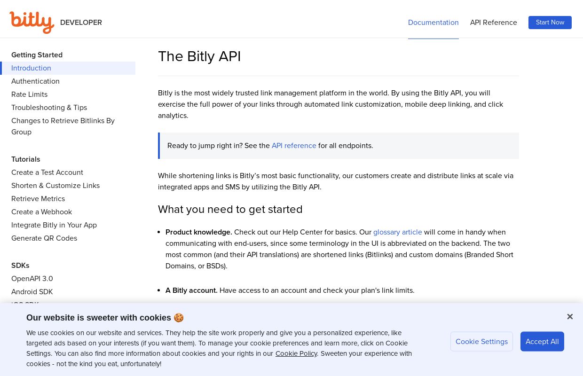Go to Retrieve Metrics tutorial
The height and width of the screenshot is (376, 583).
38,199
